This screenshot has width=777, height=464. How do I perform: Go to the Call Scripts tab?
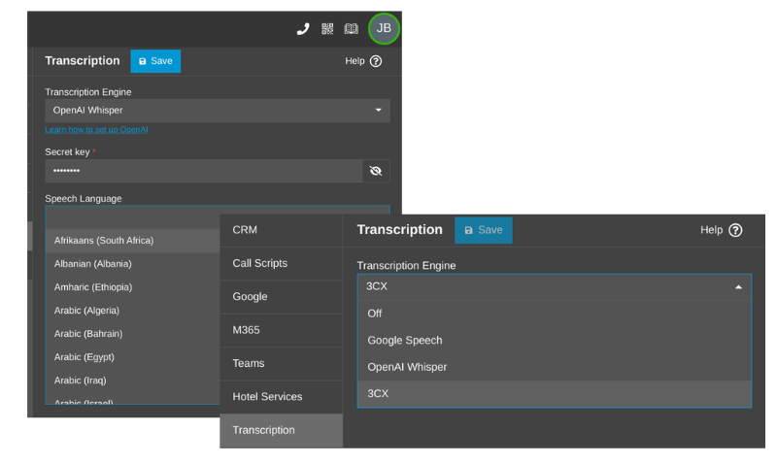pyautogui.click(x=259, y=263)
